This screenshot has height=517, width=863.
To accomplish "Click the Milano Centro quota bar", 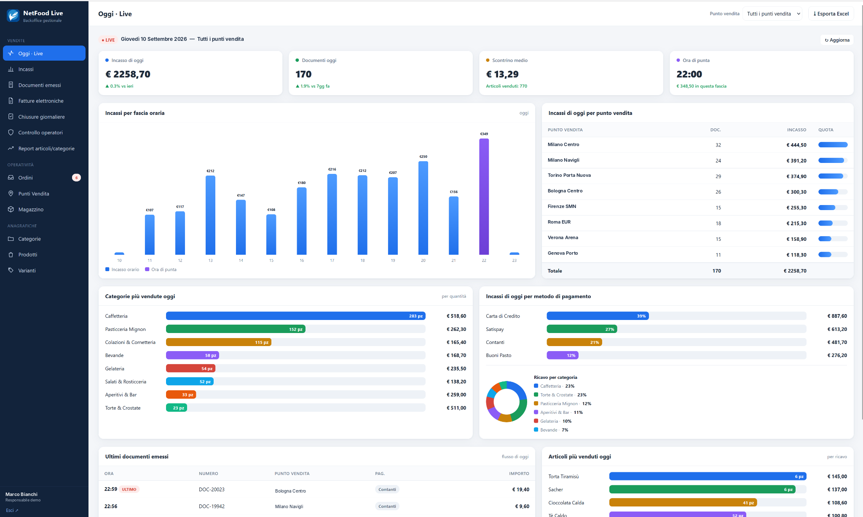I will (833, 145).
